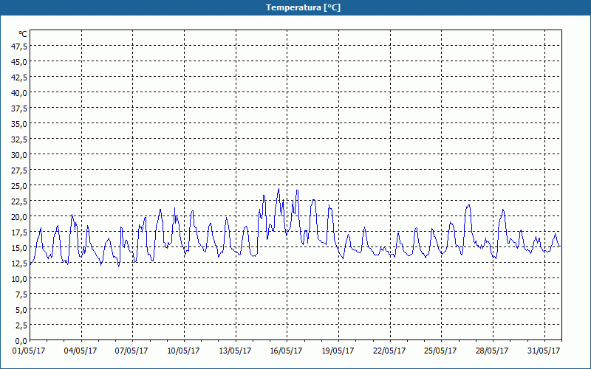Click the 01/05/17 date label
The width and height of the screenshot is (591, 369).
click(29, 351)
